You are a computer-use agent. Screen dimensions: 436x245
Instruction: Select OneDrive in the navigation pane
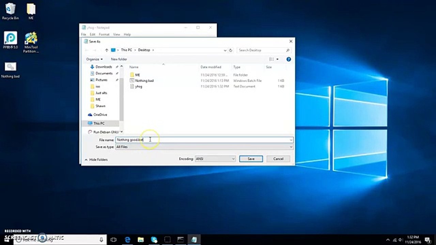(x=100, y=115)
